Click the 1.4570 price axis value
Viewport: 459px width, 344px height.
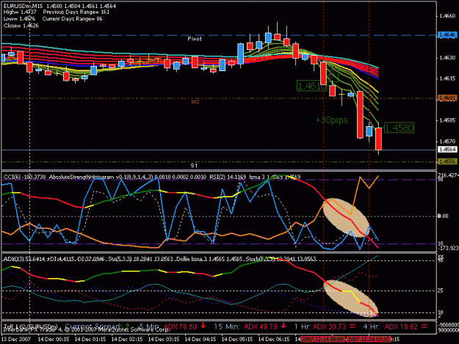tap(447, 141)
